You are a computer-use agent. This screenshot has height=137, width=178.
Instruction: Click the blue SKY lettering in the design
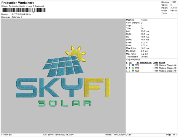(x=48, y=88)
